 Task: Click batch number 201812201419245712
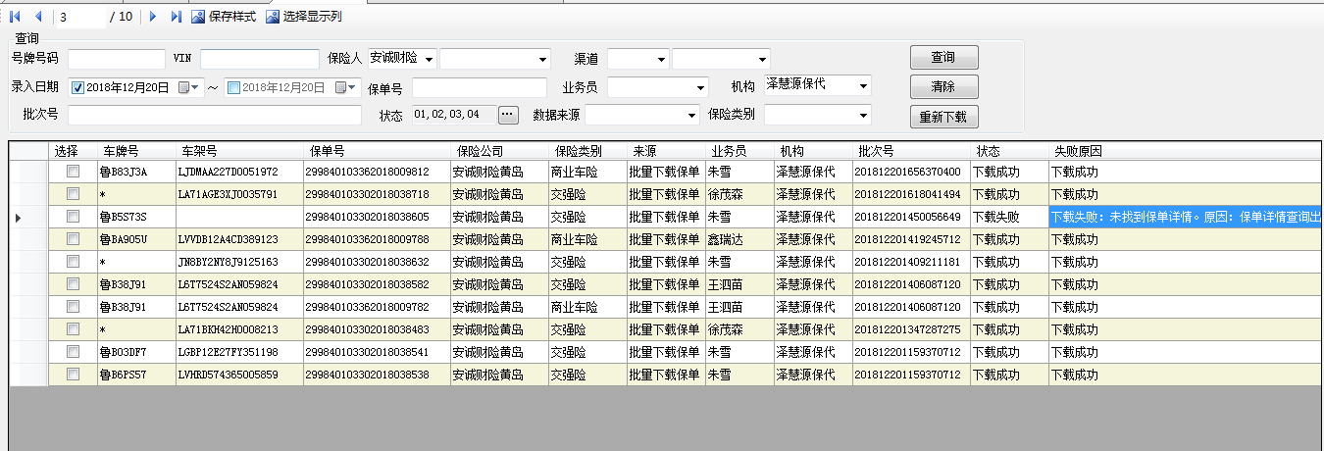[x=911, y=239]
